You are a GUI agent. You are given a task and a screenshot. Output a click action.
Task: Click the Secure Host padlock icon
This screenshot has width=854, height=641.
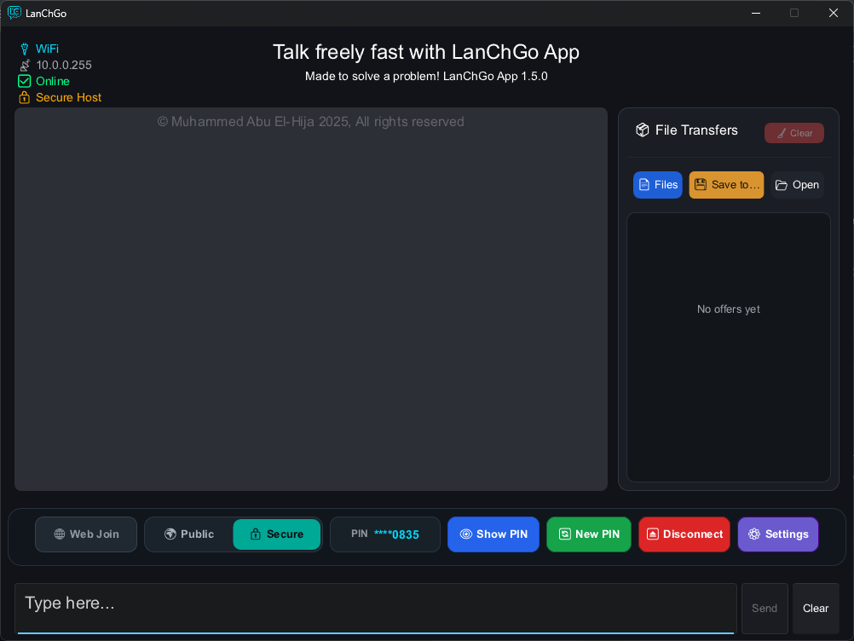[25, 98]
